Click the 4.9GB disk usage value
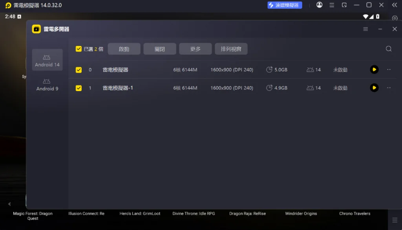Viewport: 402px width, 230px height. click(x=281, y=88)
